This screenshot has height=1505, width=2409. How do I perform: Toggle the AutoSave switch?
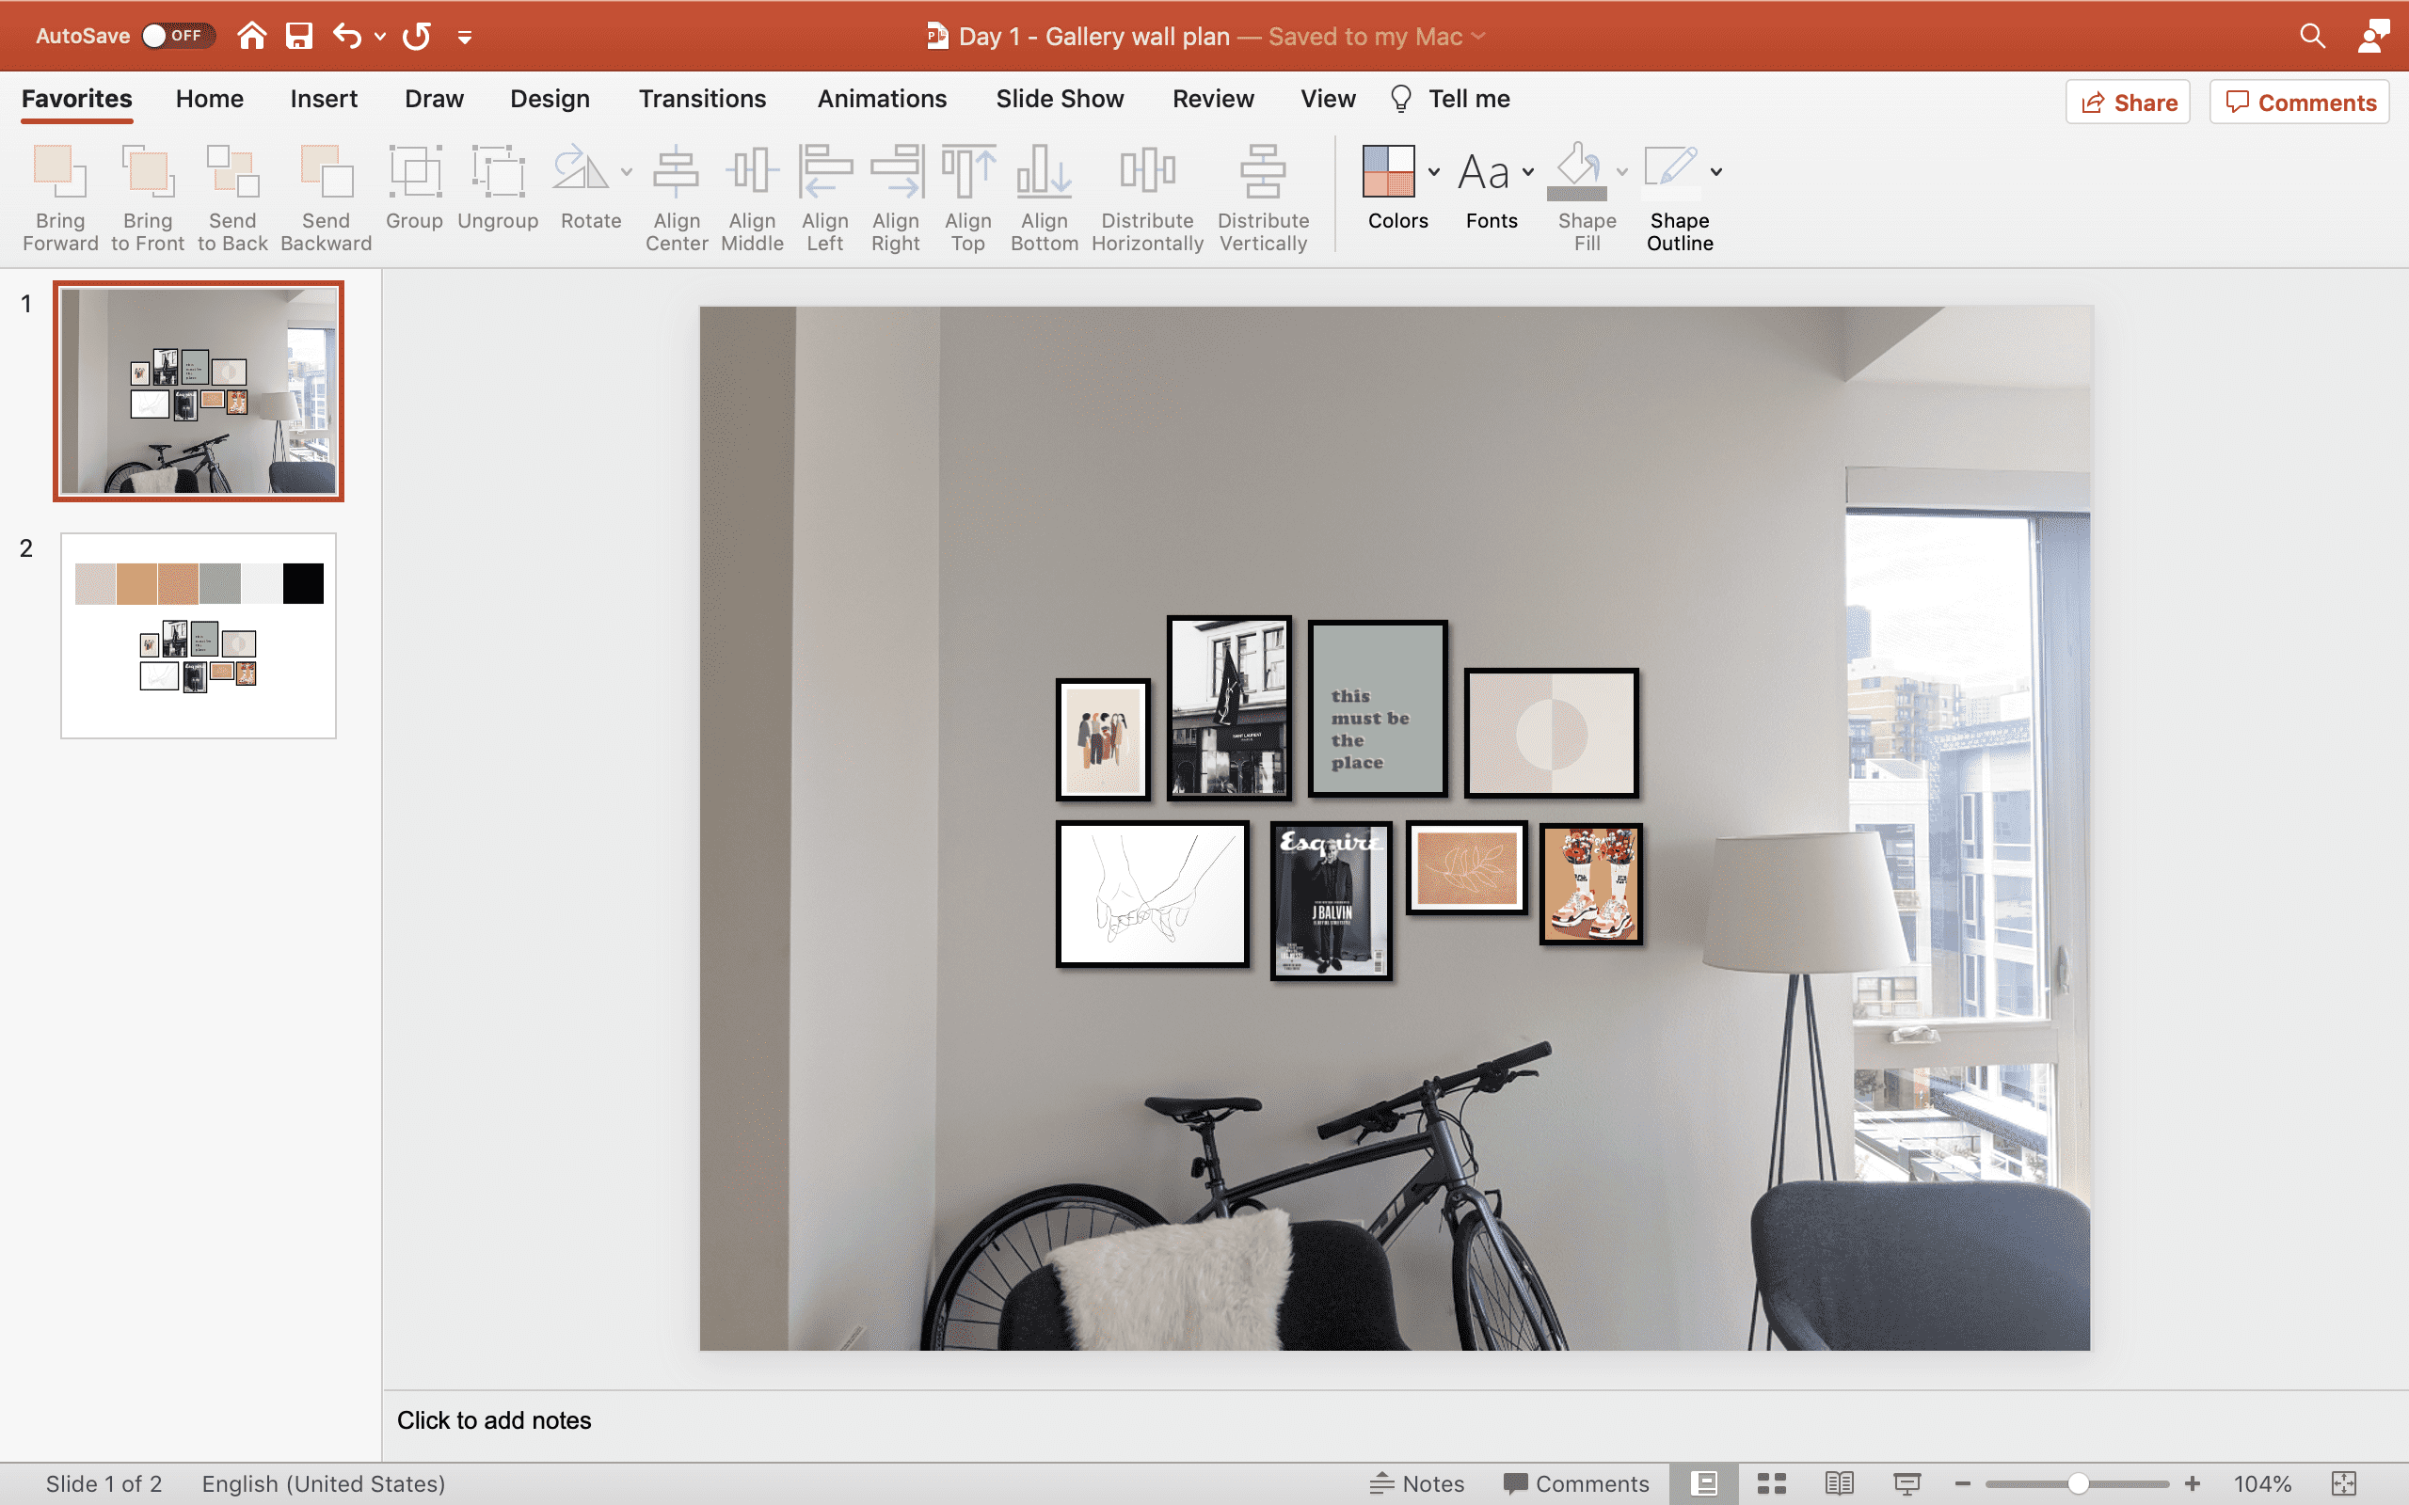177,37
